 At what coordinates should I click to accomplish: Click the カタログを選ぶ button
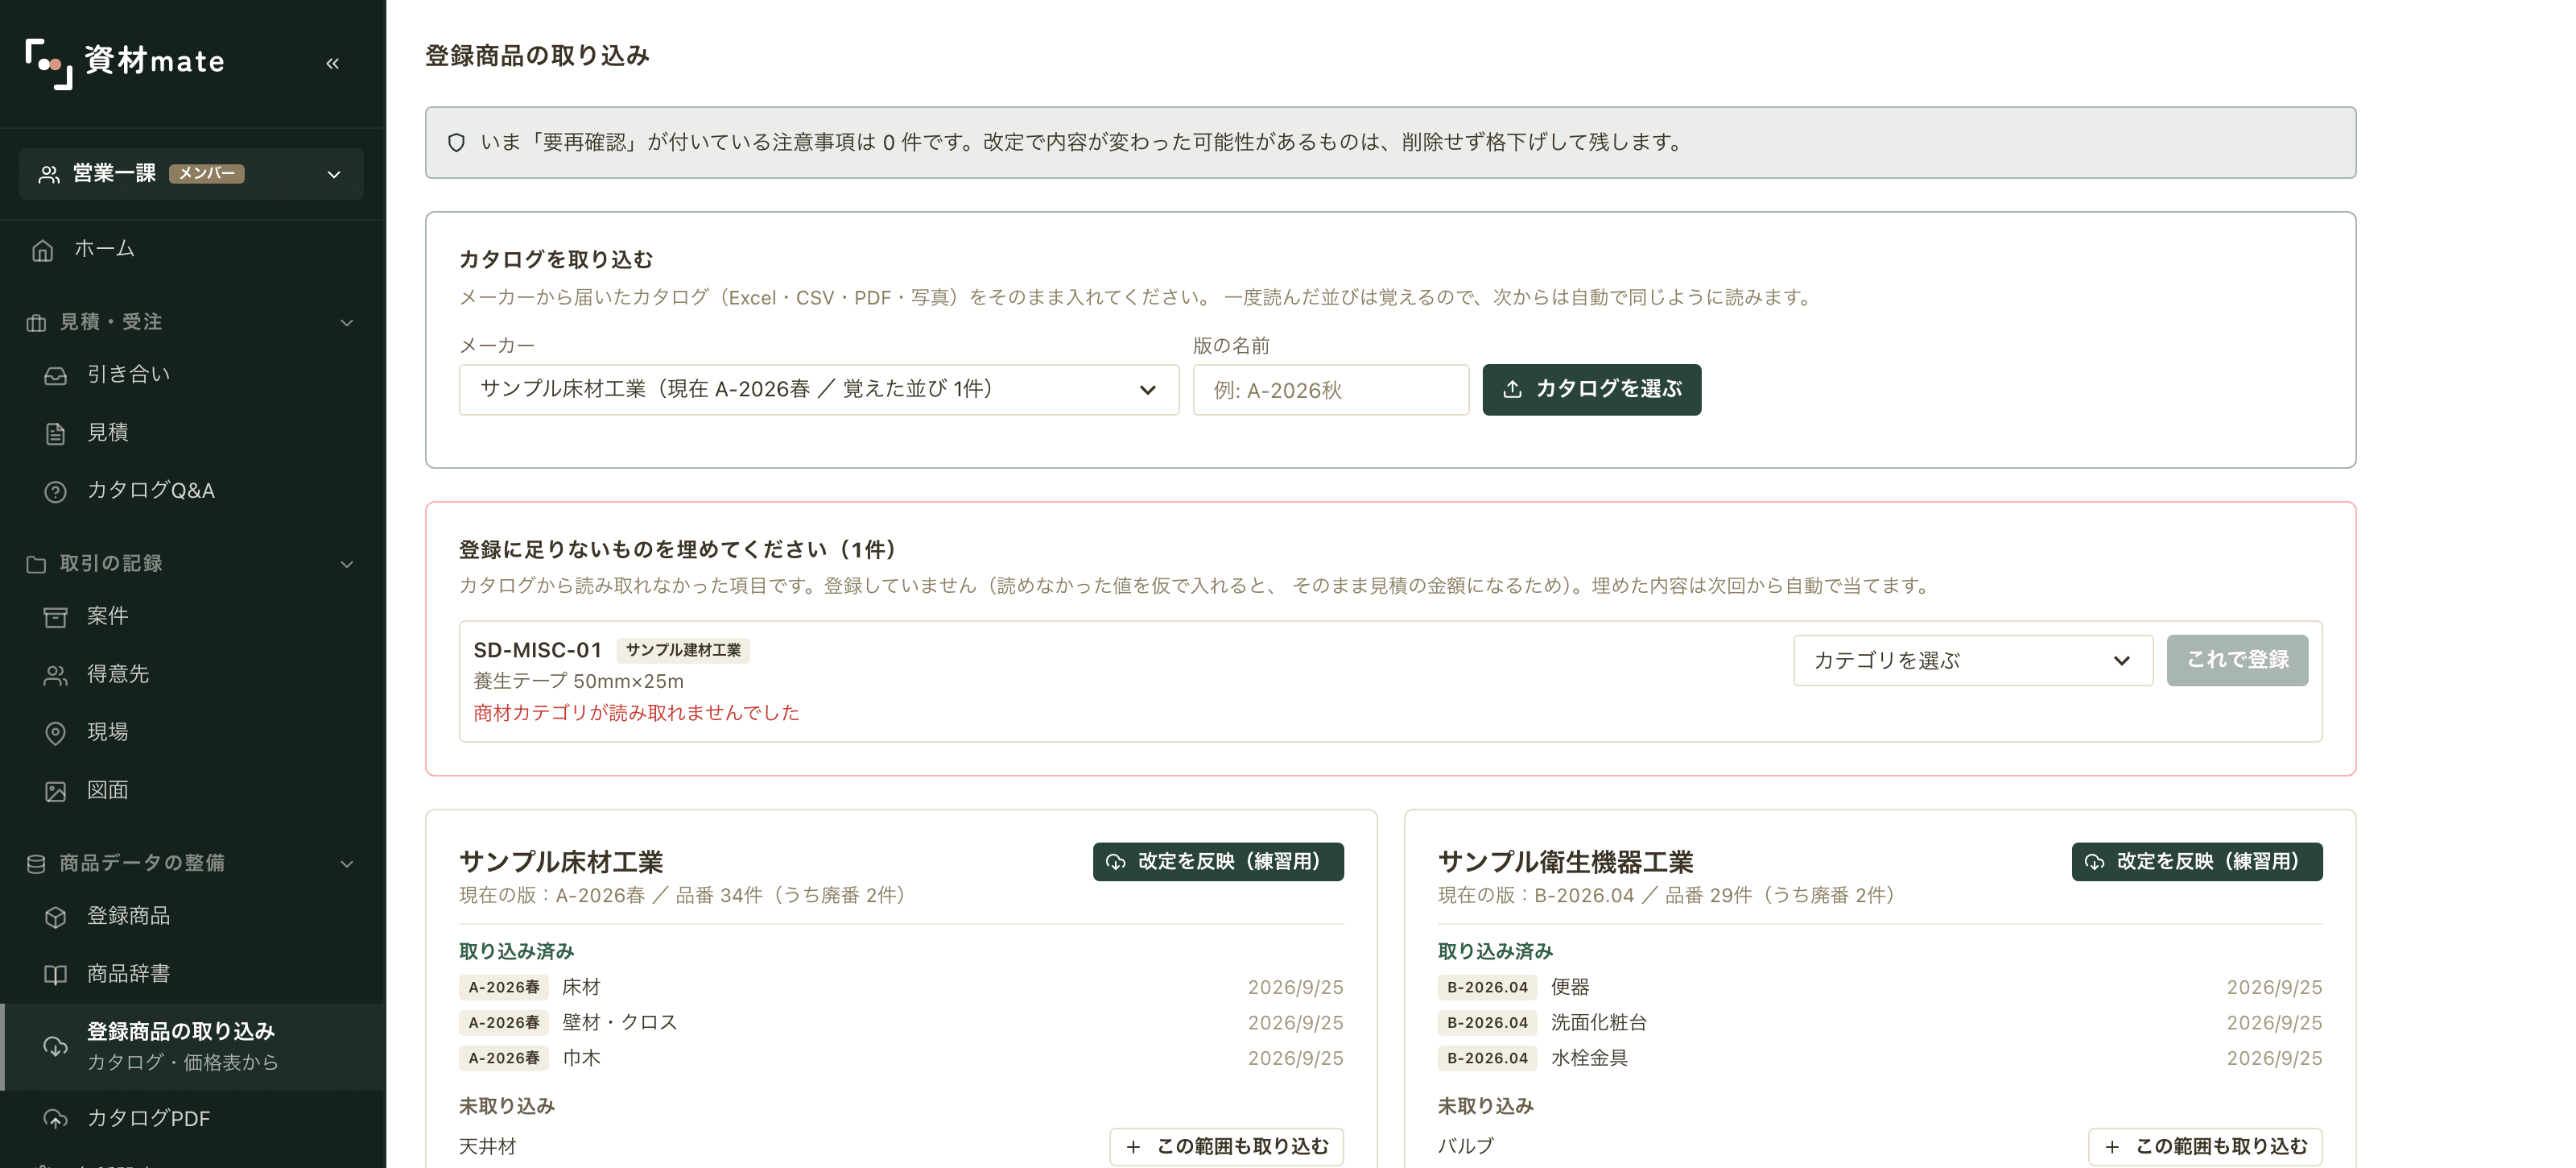(x=1591, y=389)
